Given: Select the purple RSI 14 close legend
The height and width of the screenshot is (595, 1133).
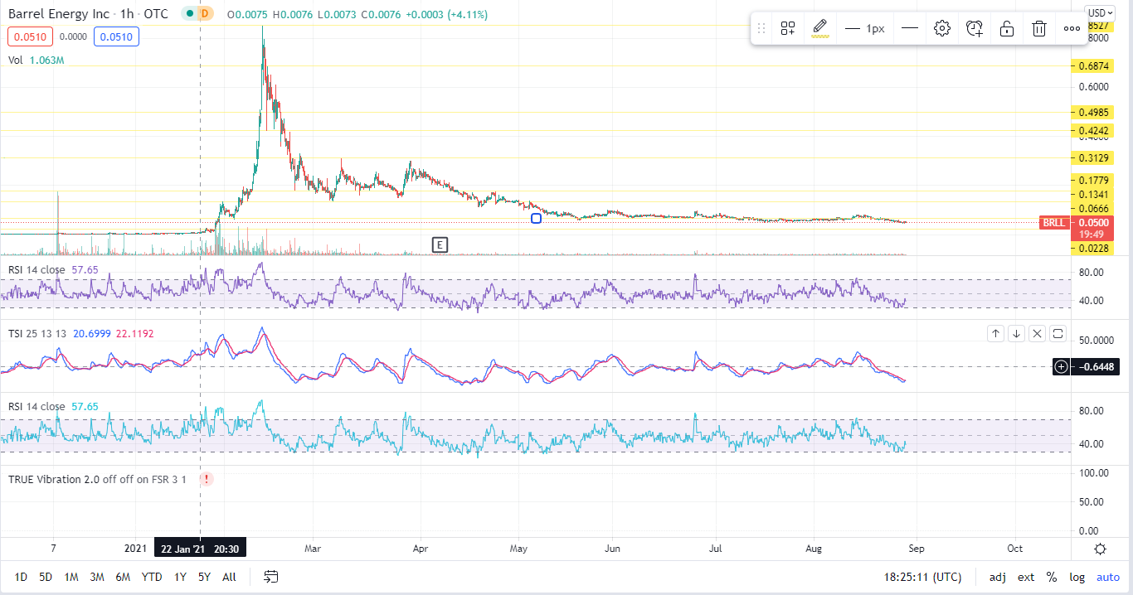Looking at the screenshot, I should [x=53, y=270].
